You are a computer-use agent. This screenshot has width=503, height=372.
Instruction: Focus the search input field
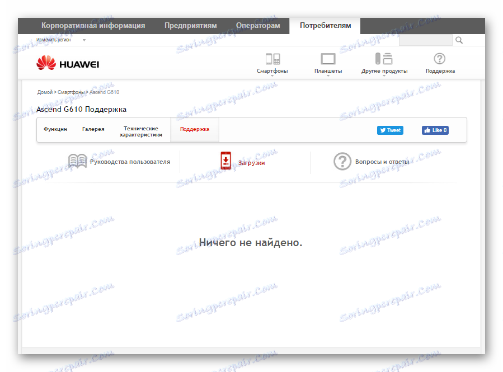pyautogui.click(x=425, y=40)
